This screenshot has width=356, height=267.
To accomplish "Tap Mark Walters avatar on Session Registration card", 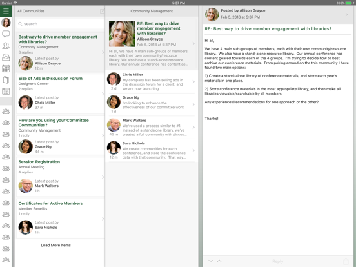I will click(25, 186).
